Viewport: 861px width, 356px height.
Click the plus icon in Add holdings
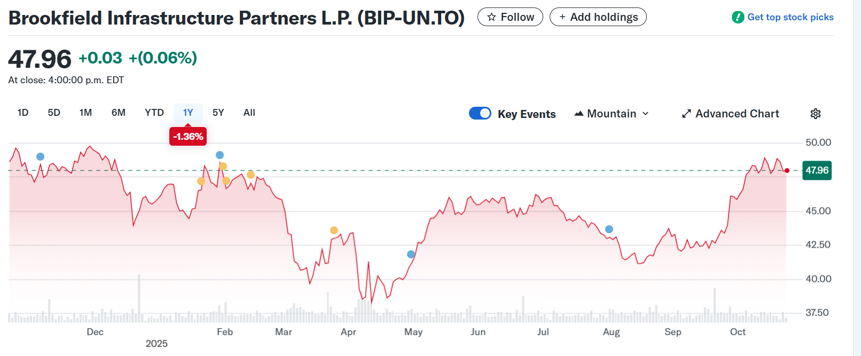tap(562, 17)
